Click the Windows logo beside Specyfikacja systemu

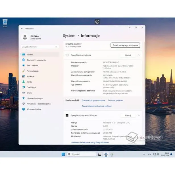tap(67, 115)
